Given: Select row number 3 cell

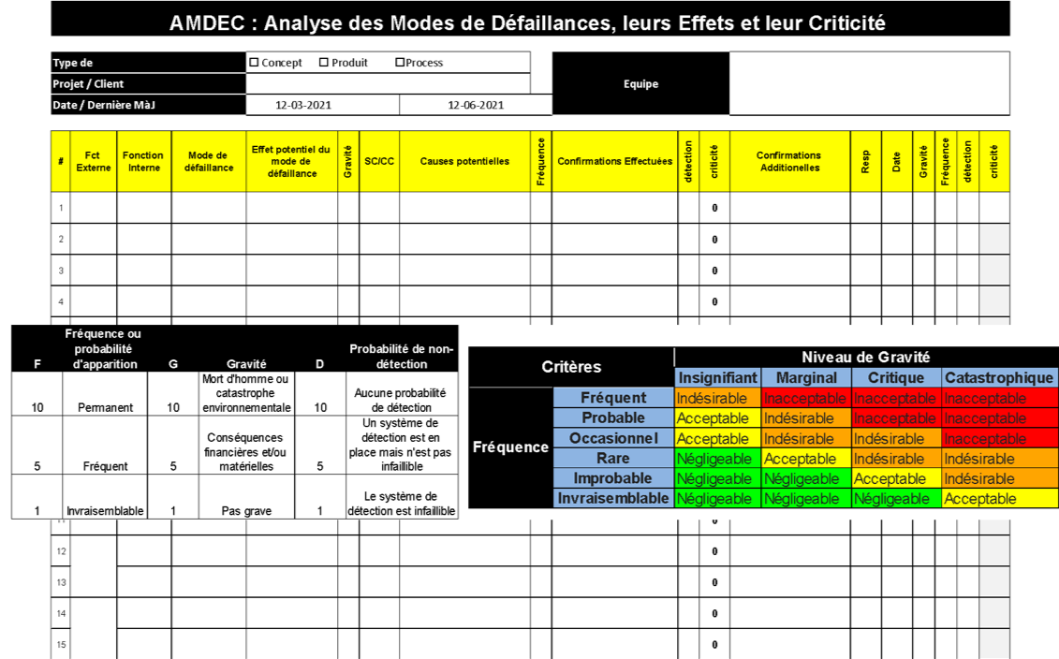Looking at the screenshot, I should 61,271.
